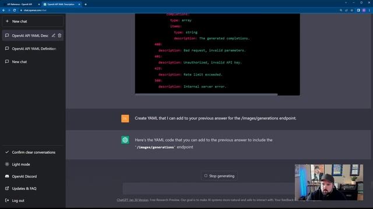The height and width of the screenshot is (209, 373).
Task: Share this page from the address bar
Action: (x=346, y=10)
